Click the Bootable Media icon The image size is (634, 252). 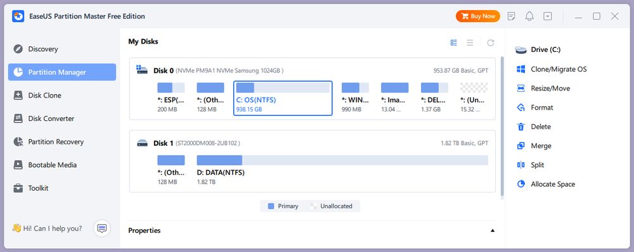pos(18,165)
